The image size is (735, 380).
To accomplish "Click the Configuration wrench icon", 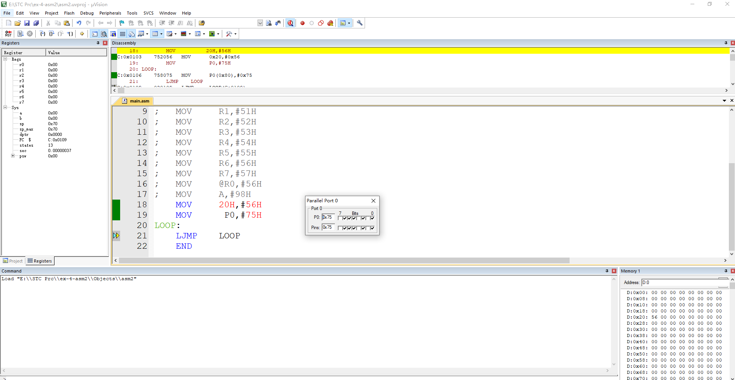I will pyautogui.click(x=360, y=23).
